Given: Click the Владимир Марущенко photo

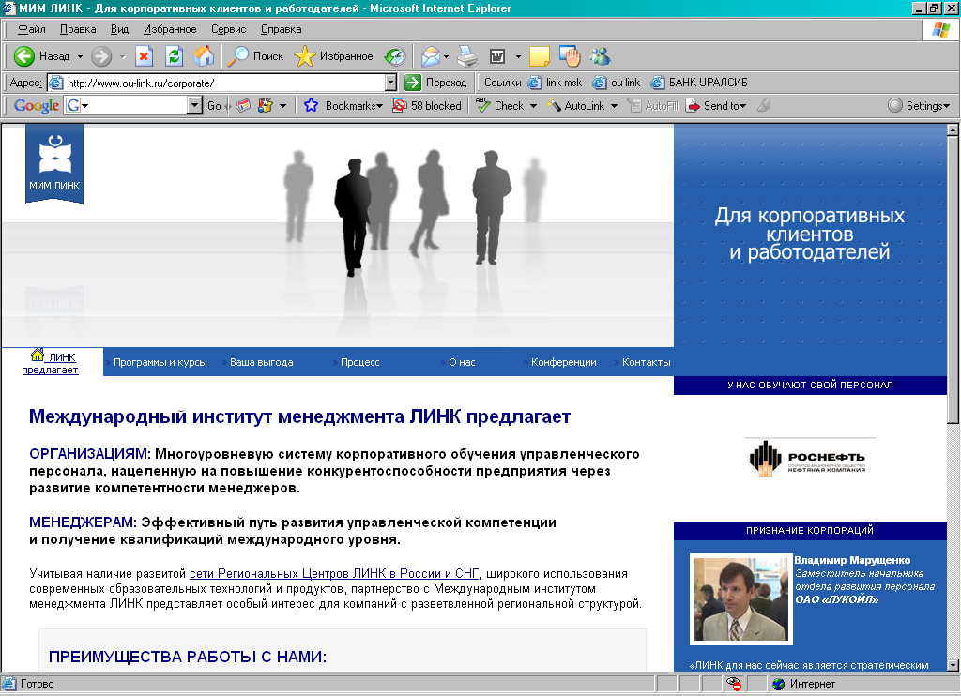Looking at the screenshot, I should click(x=741, y=599).
